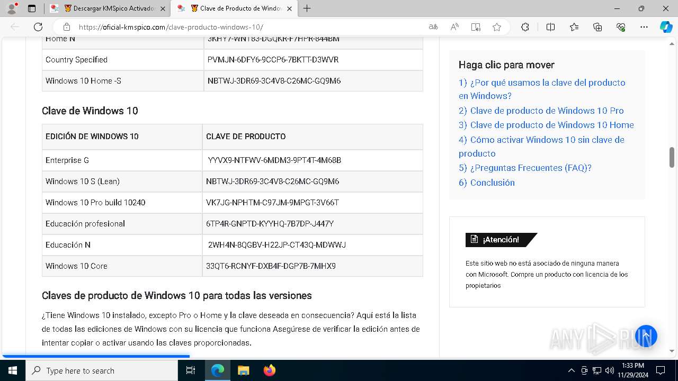
Task: Click the Educación profesional cell
Action: (122, 224)
